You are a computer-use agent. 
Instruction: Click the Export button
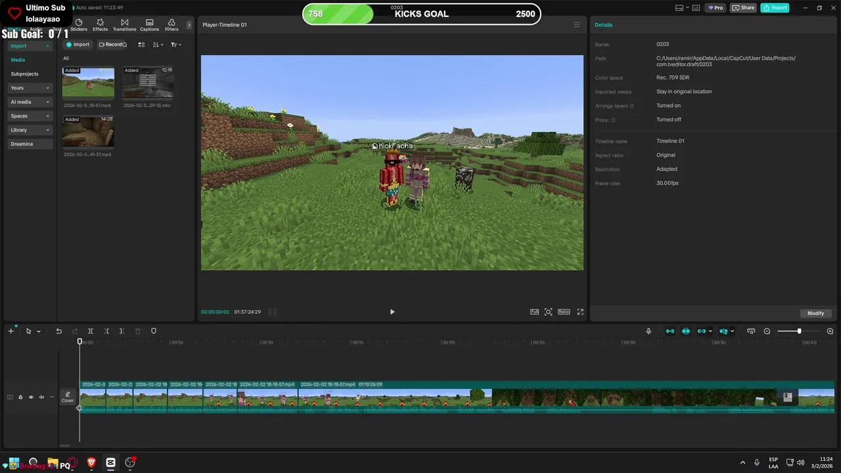[x=775, y=8]
